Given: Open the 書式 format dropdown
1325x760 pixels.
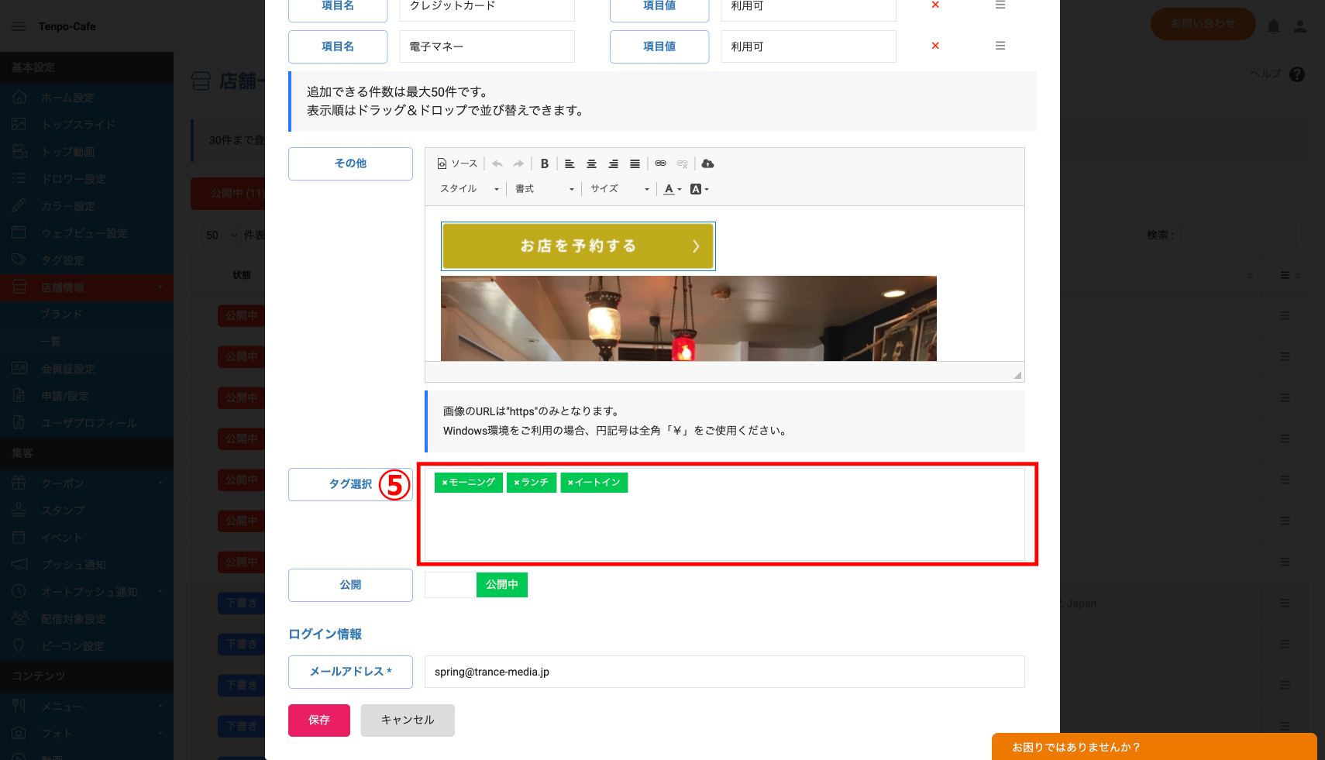Looking at the screenshot, I should (x=545, y=189).
